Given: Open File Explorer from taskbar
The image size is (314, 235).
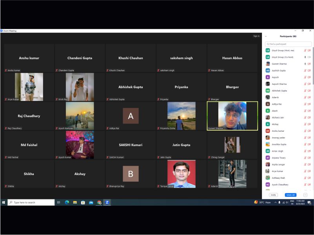Looking at the screenshot, I should tap(75, 203).
